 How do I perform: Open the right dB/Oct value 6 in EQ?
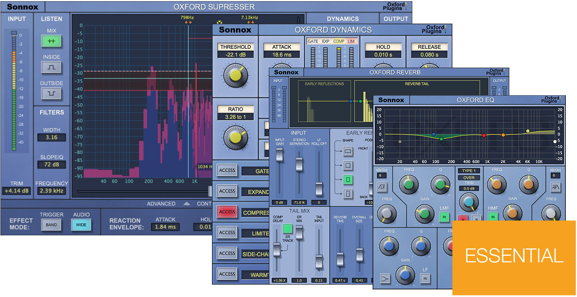click(x=555, y=176)
